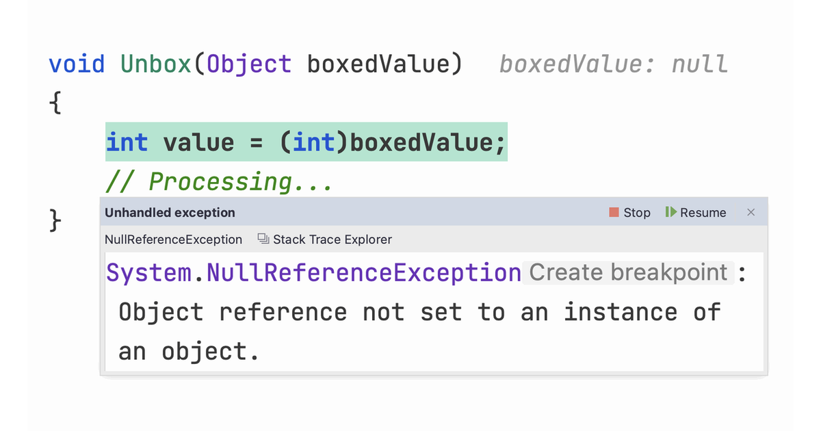
Task: Click the void return type keyword
Action: click(x=76, y=64)
